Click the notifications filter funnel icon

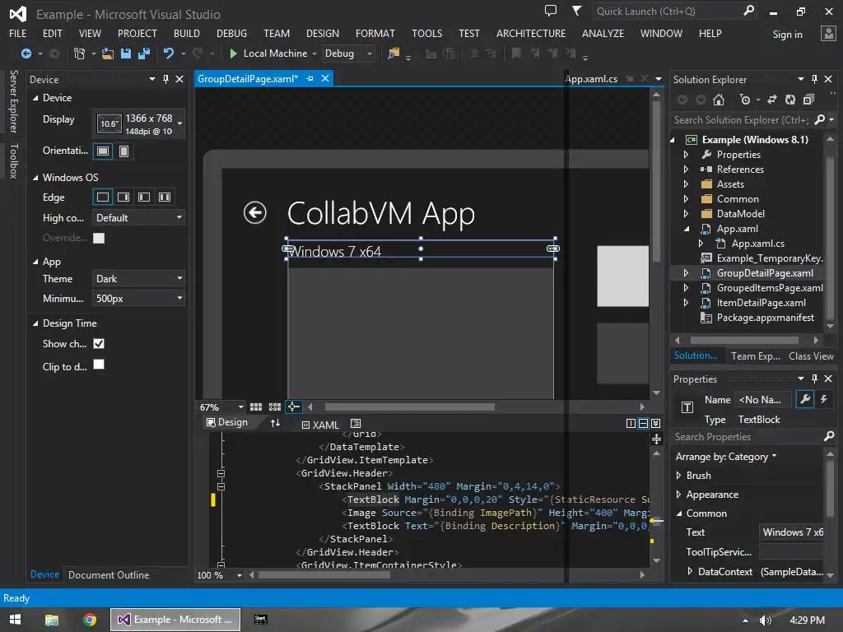click(576, 11)
